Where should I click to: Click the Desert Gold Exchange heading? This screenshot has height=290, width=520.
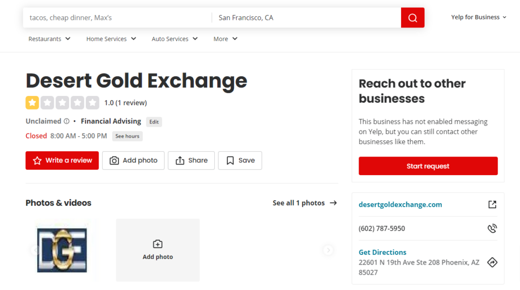136,81
